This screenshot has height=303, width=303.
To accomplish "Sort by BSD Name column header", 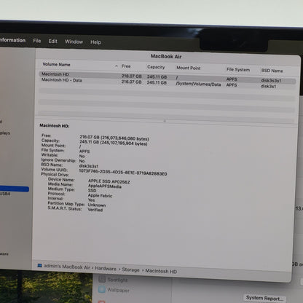I will pos(272,71).
